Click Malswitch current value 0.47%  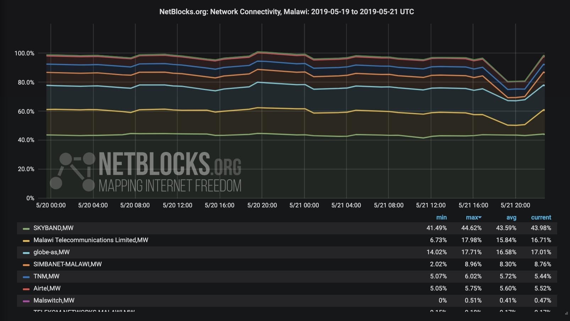pyautogui.click(x=543, y=300)
